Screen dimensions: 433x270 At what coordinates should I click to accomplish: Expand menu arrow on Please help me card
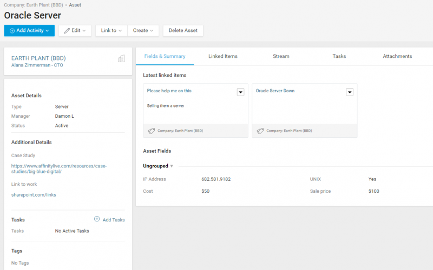[x=241, y=92]
